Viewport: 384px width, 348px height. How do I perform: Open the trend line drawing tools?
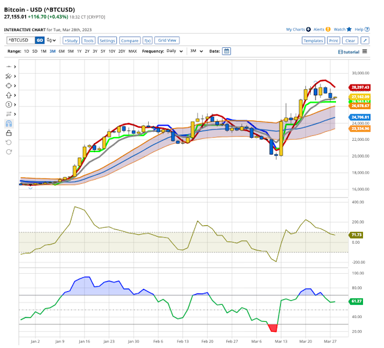(8, 66)
